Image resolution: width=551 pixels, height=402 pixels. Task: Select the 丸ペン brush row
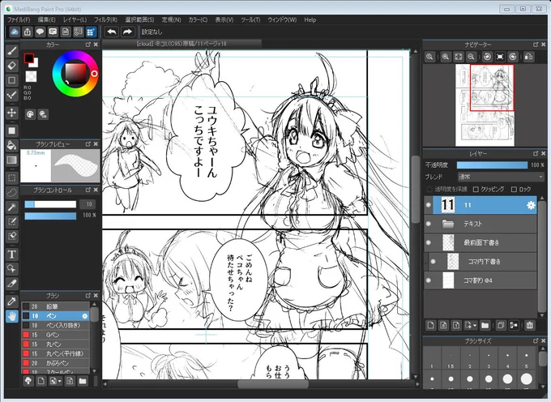(x=56, y=344)
